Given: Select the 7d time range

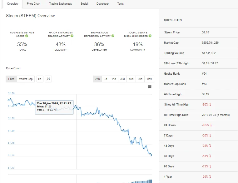Looking at the screenshot, I should point(106,79).
